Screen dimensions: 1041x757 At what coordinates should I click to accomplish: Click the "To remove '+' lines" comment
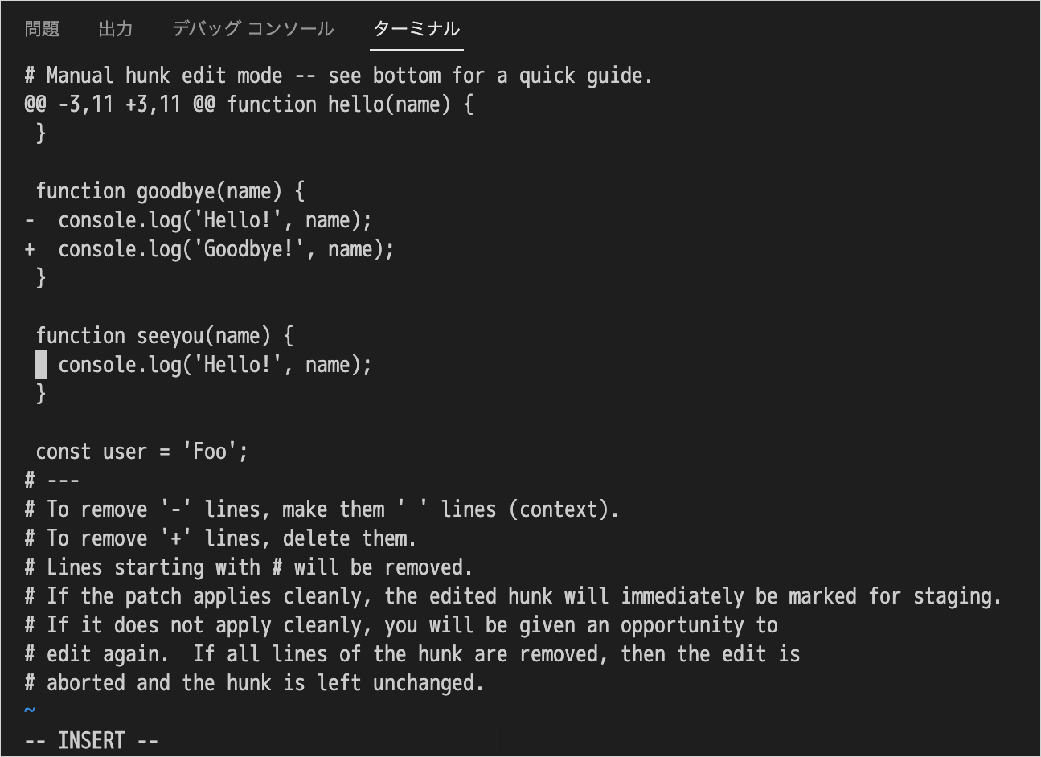220,538
